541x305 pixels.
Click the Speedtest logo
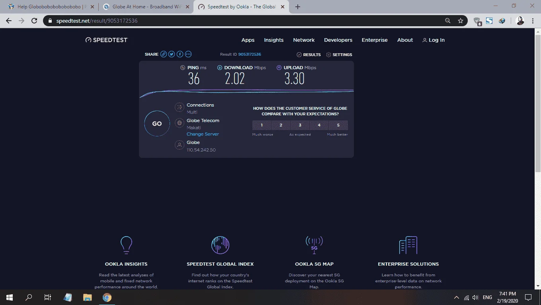pyautogui.click(x=106, y=40)
